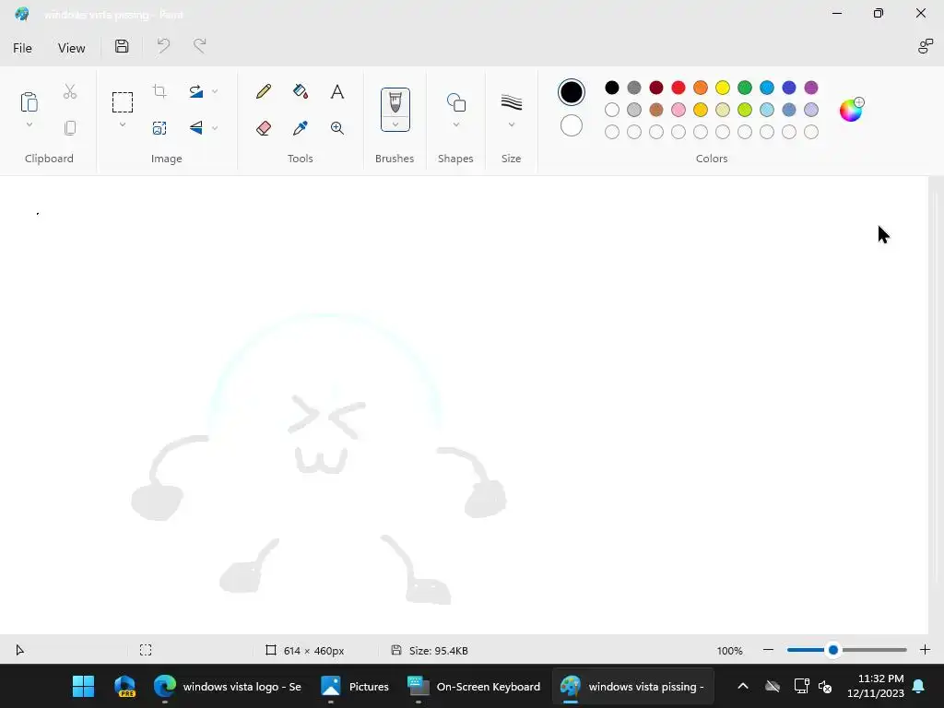Pick the brown palette color
Viewport: 944px width, 708px height.
pos(656,110)
